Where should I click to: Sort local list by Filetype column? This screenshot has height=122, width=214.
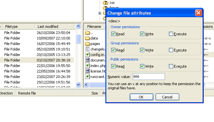[19, 27]
